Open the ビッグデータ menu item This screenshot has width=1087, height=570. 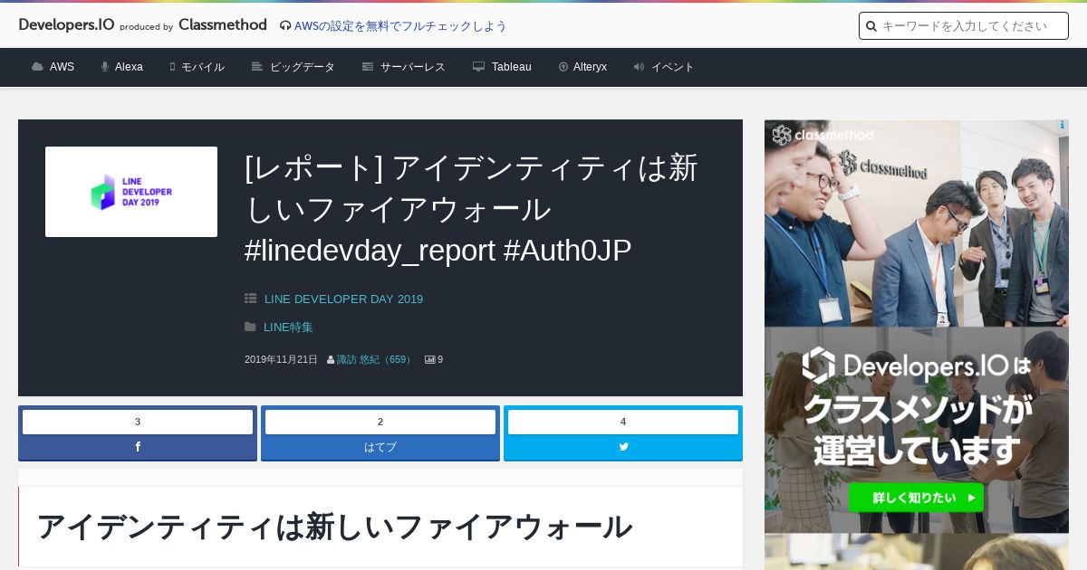click(303, 67)
